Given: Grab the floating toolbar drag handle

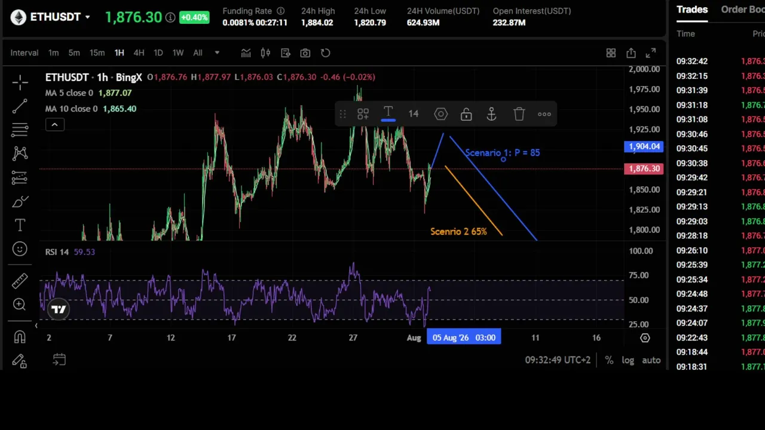Looking at the screenshot, I should [x=342, y=114].
